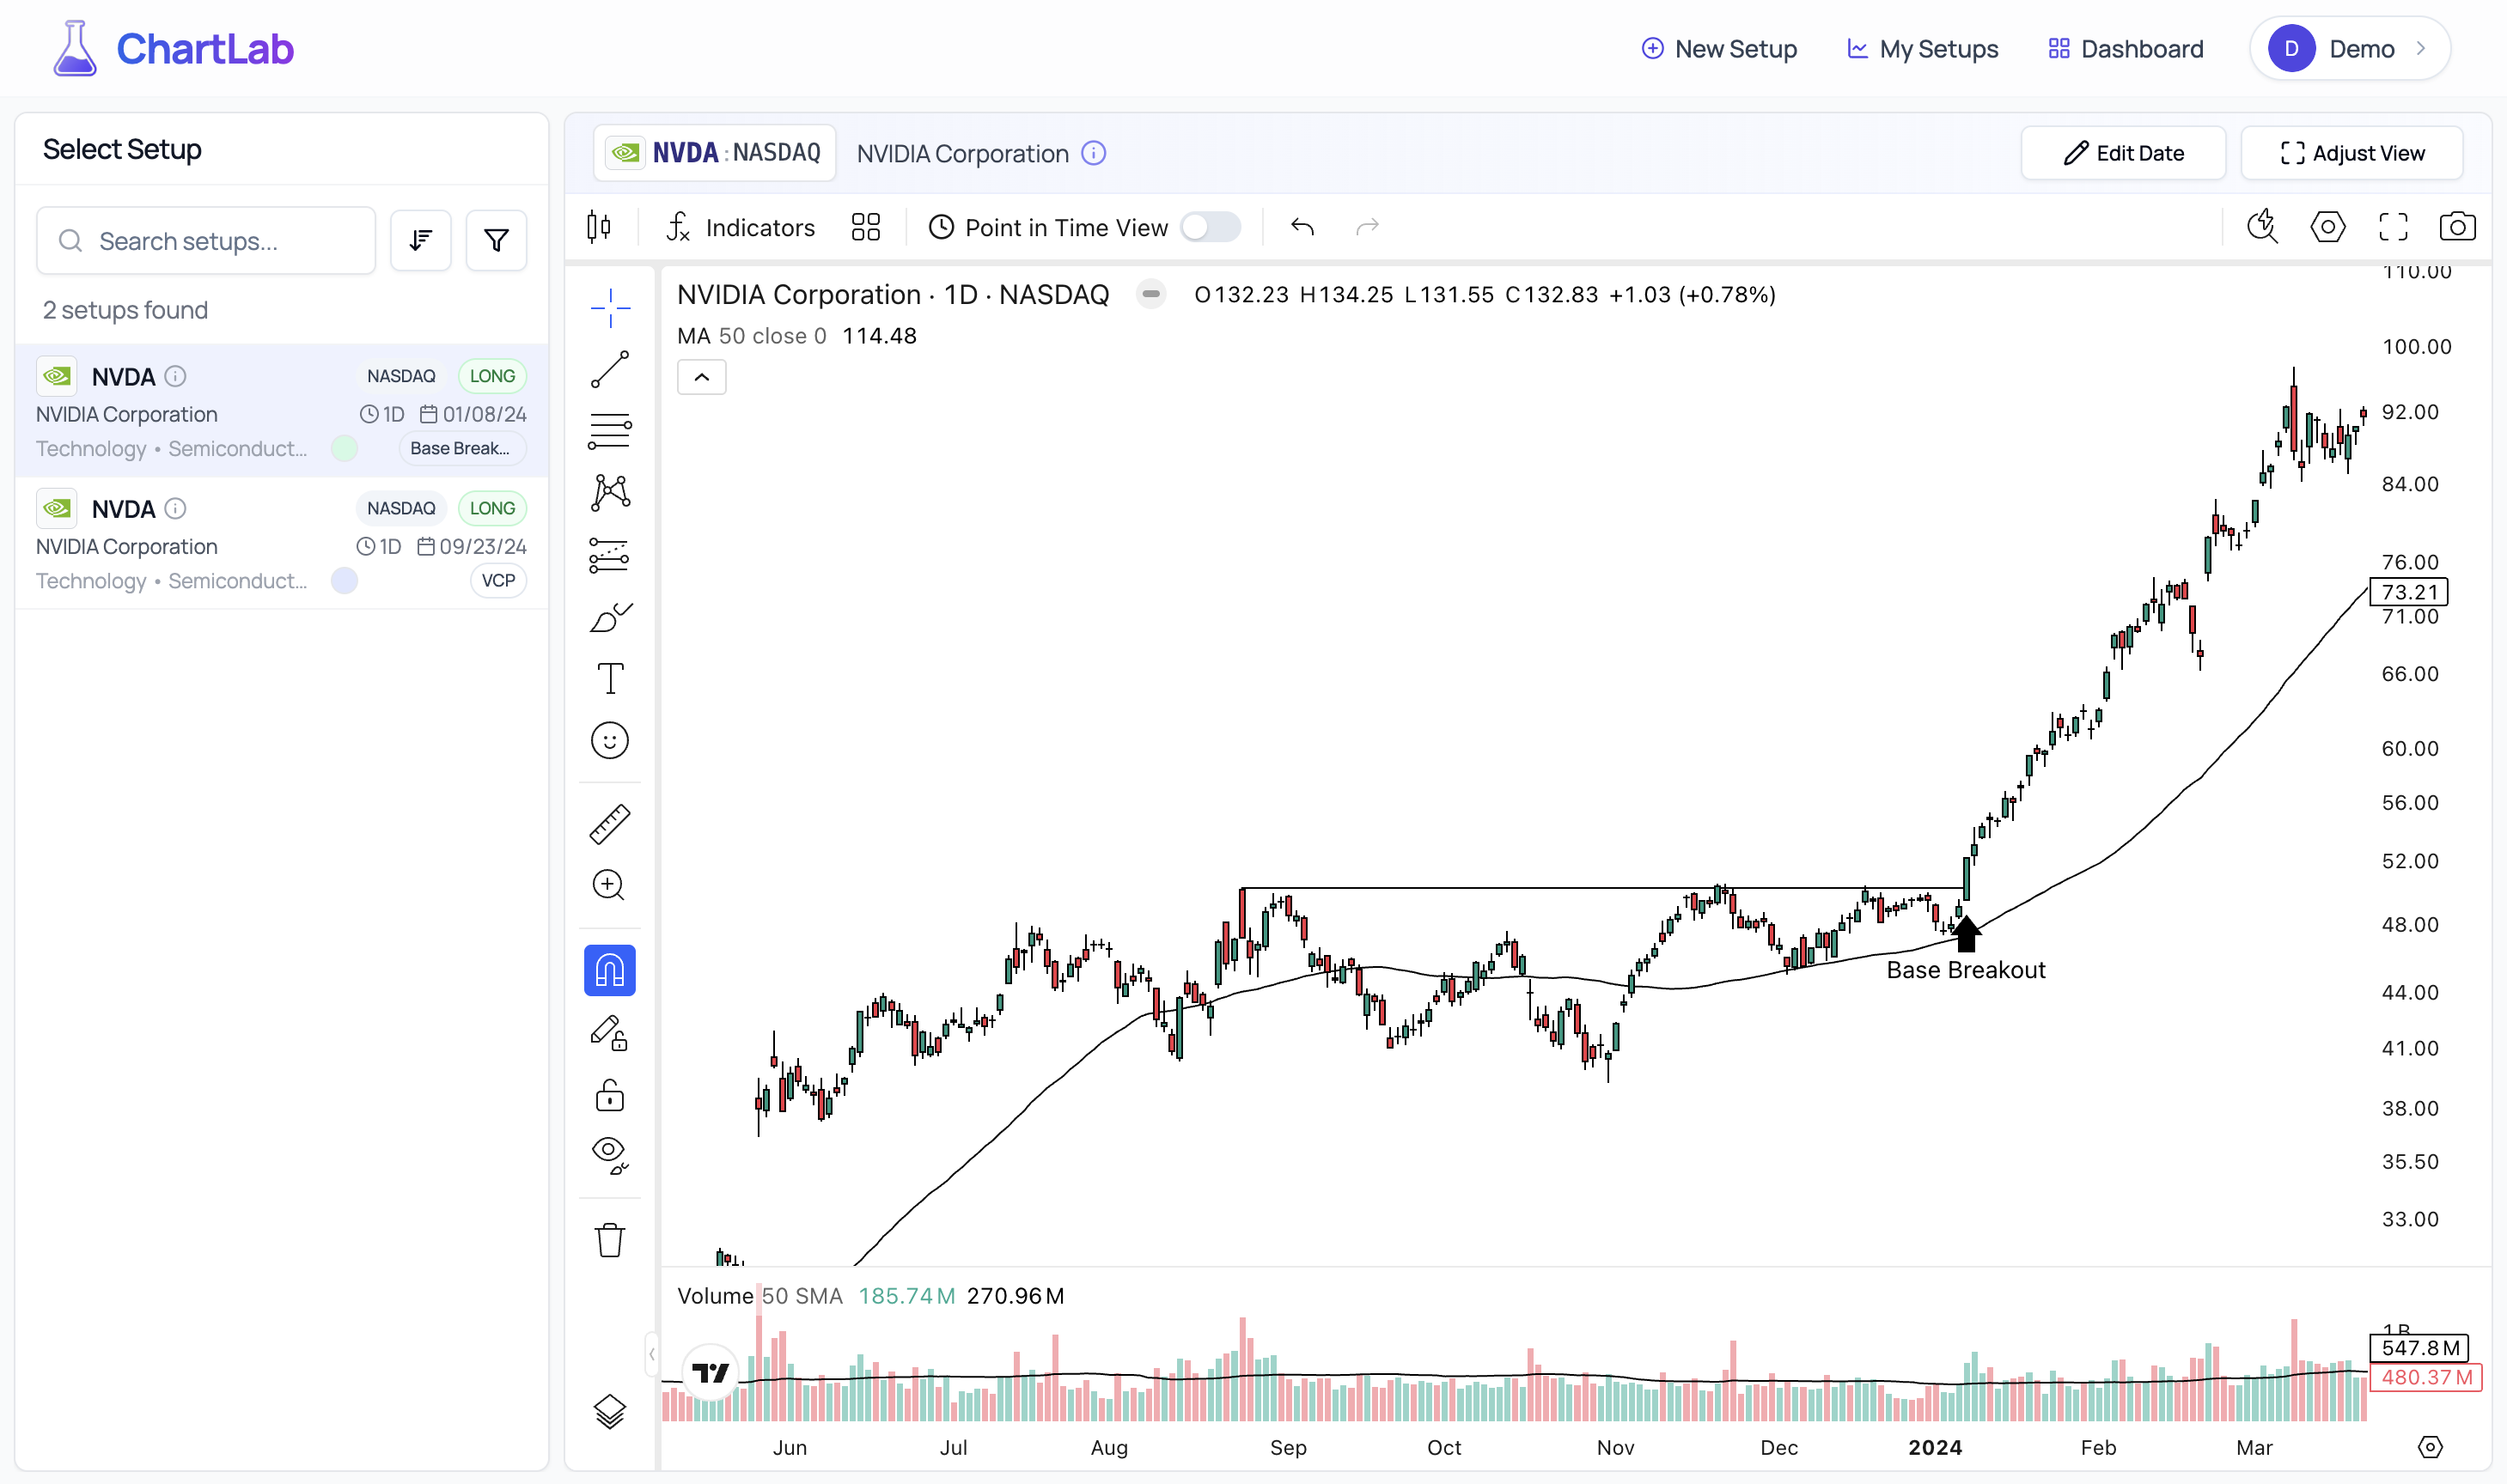Select the ruler measure tool
The image size is (2507, 1484).
(610, 824)
